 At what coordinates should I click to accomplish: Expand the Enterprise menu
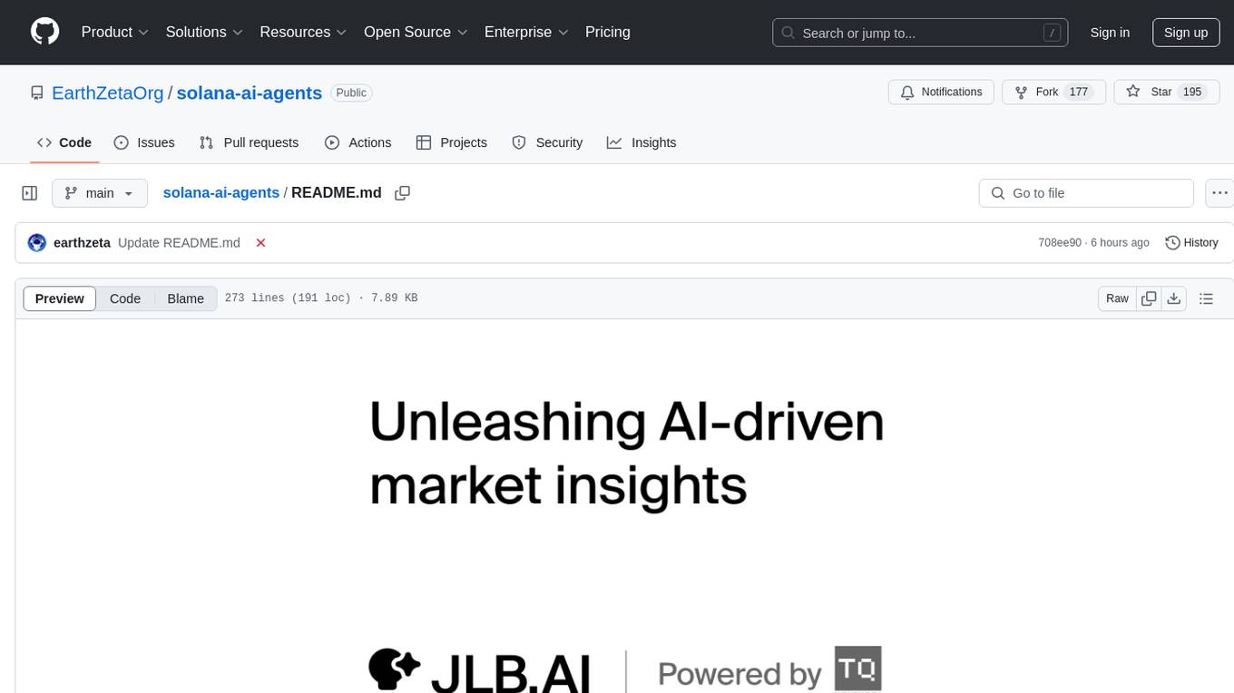click(526, 32)
